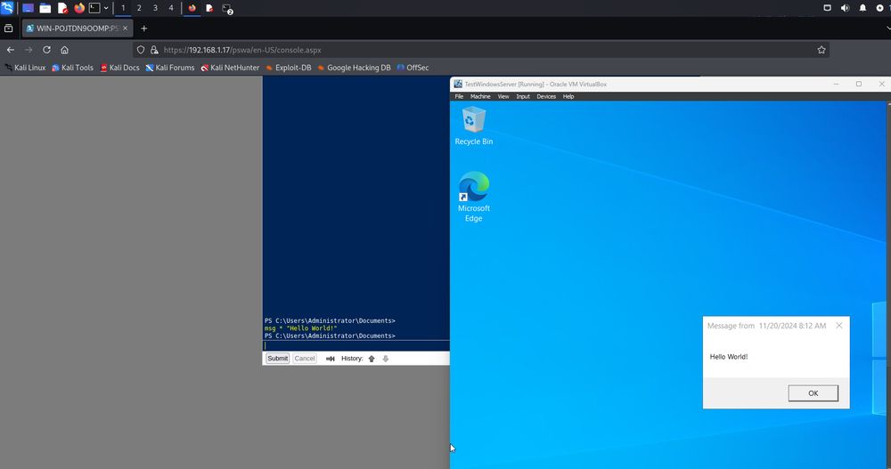The height and width of the screenshot is (469, 891).
Task: Open the VirtualBox Devices menu
Action: (546, 96)
